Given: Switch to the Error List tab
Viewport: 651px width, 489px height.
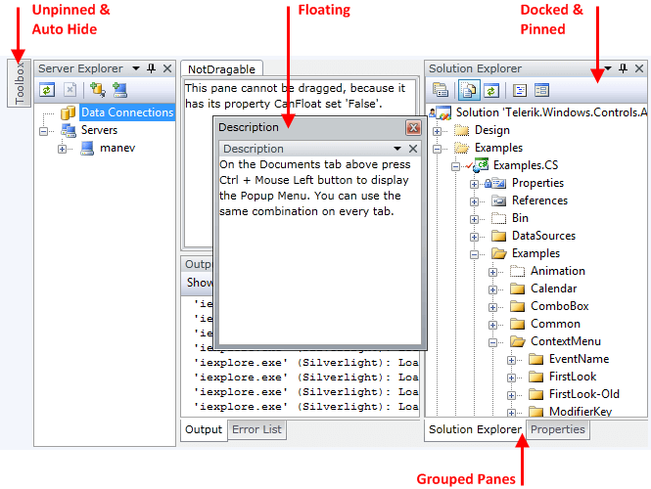Looking at the screenshot, I should [x=256, y=429].
